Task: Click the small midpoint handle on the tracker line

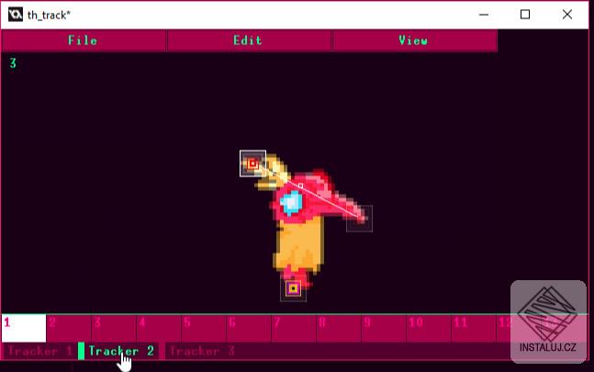Action: [x=300, y=186]
